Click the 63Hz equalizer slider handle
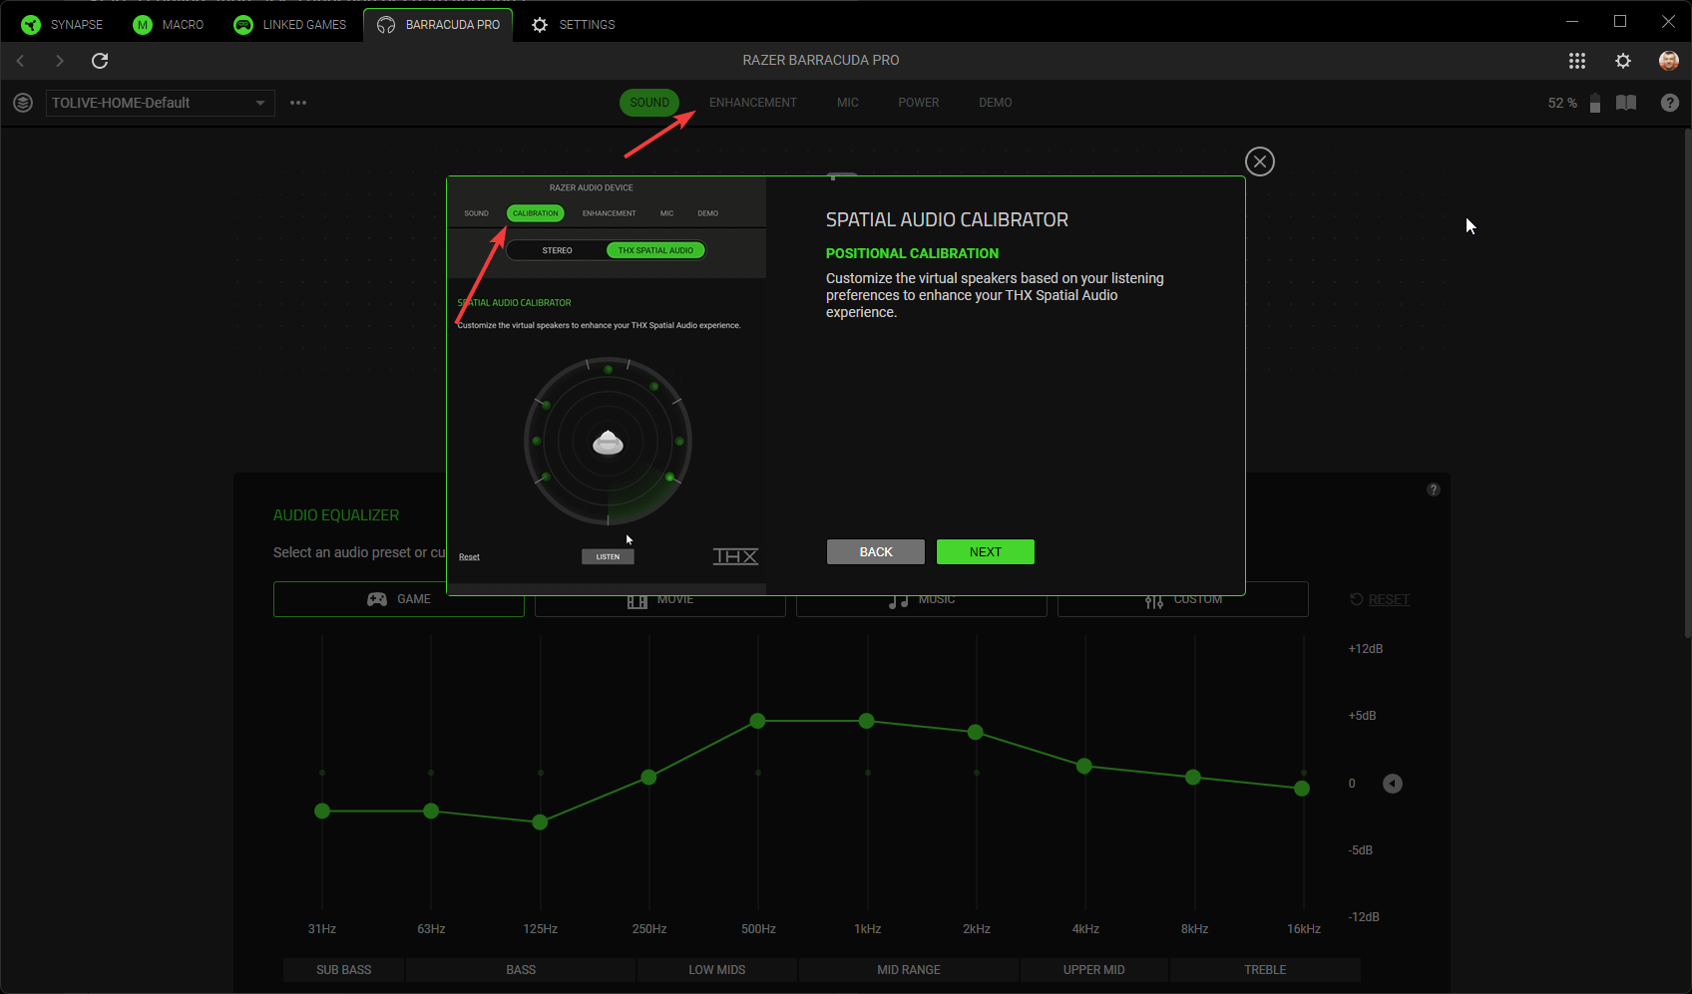The image size is (1692, 994). tap(431, 812)
